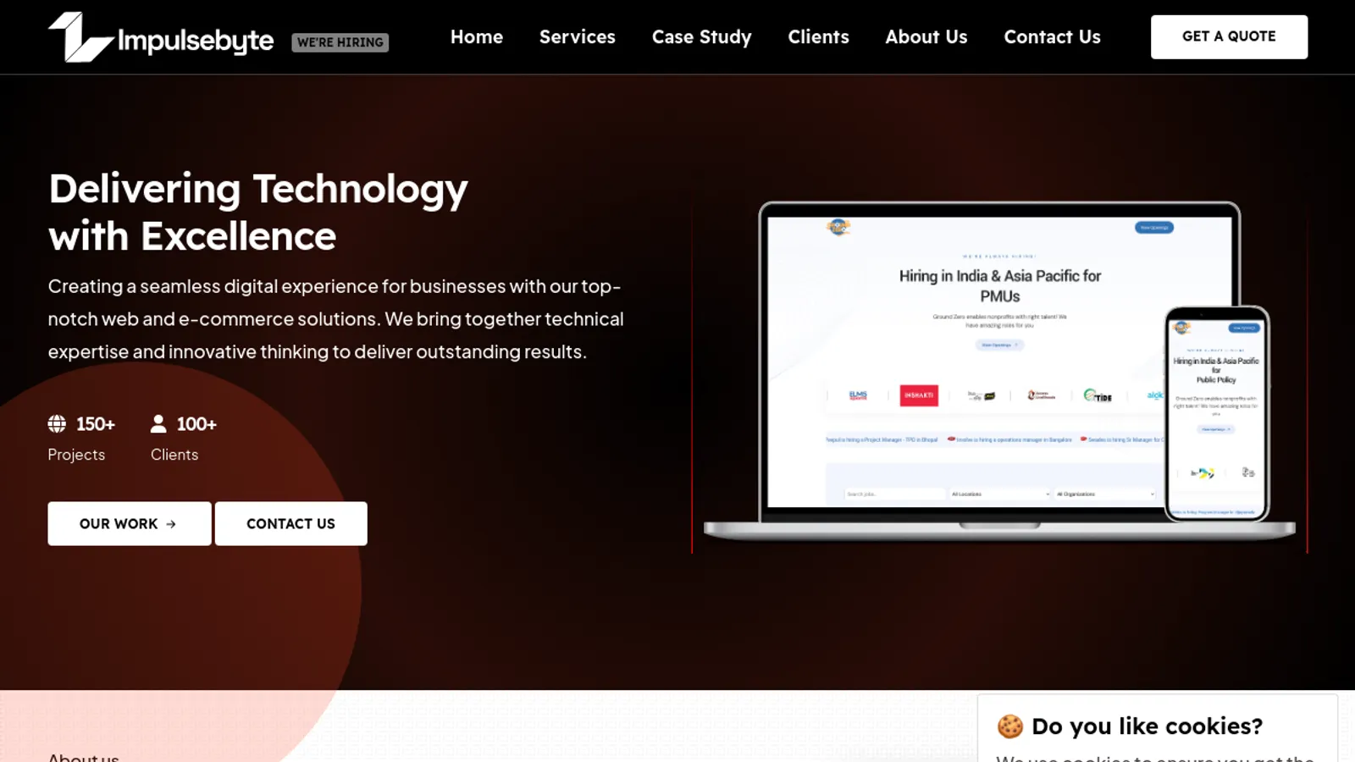The width and height of the screenshot is (1355, 762).
Task: Go to the Case Study page
Action: [702, 37]
